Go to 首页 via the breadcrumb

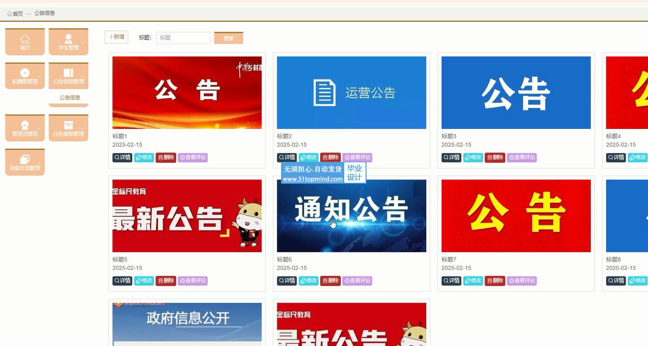(15, 13)
